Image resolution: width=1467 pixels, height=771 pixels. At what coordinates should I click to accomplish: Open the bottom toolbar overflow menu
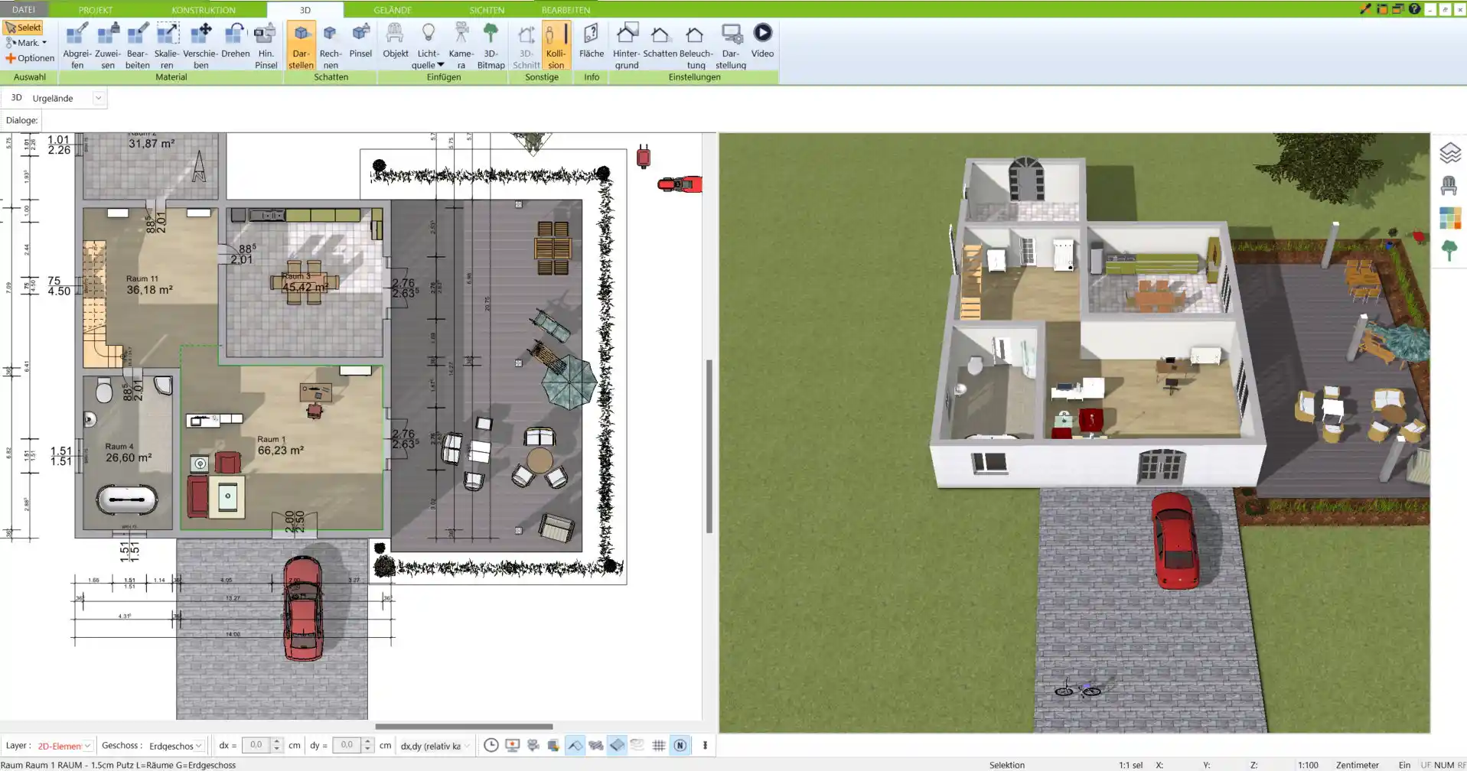point(705,745)
